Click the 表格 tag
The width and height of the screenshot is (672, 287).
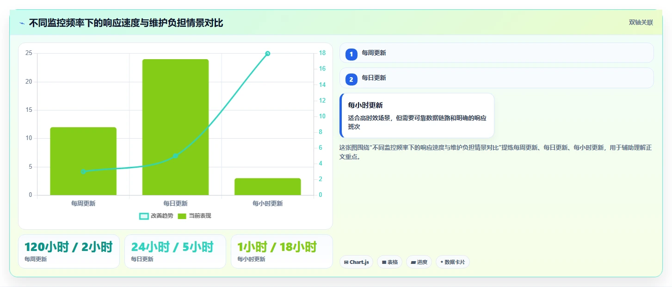389,262
